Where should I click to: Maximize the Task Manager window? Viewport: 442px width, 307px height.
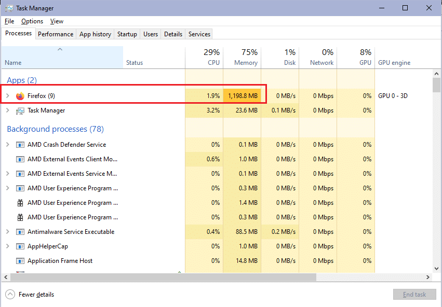pos(405,8)
